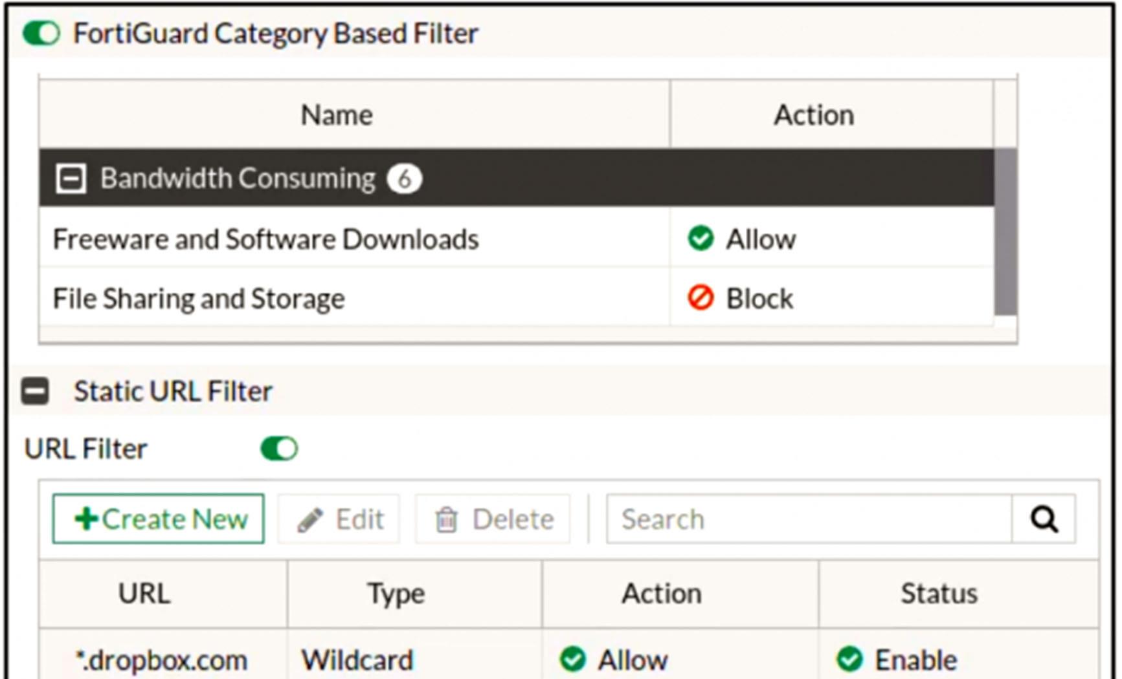
Task: Click the green Enable status checkmark icon
Action: (849, 660)
